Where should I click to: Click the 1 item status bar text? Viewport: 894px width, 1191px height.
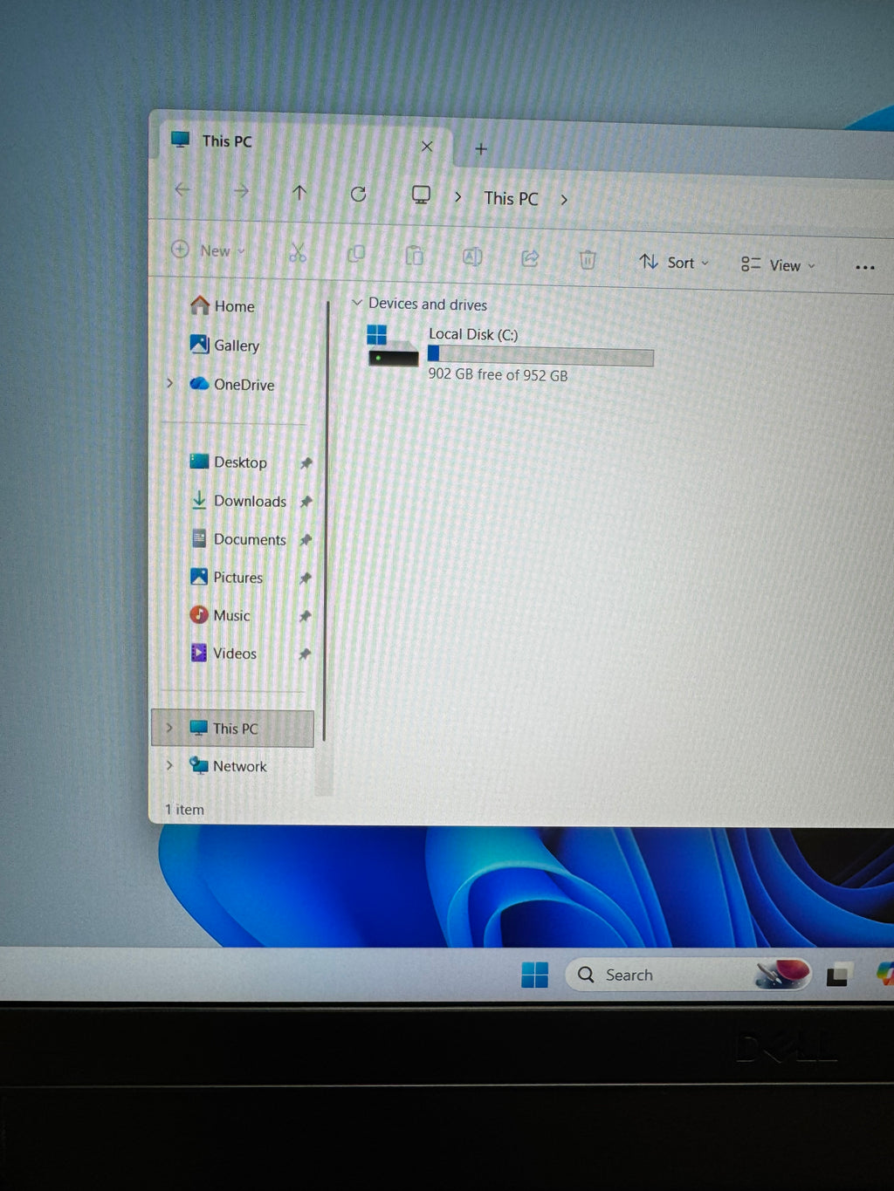pyautogui.click(x=184, y=809)
